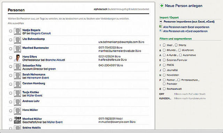The width and height of the screenshot is (223, 133).
Task: Click the Excel export icon
Action: pyautogui.click(x=161, y=26)
